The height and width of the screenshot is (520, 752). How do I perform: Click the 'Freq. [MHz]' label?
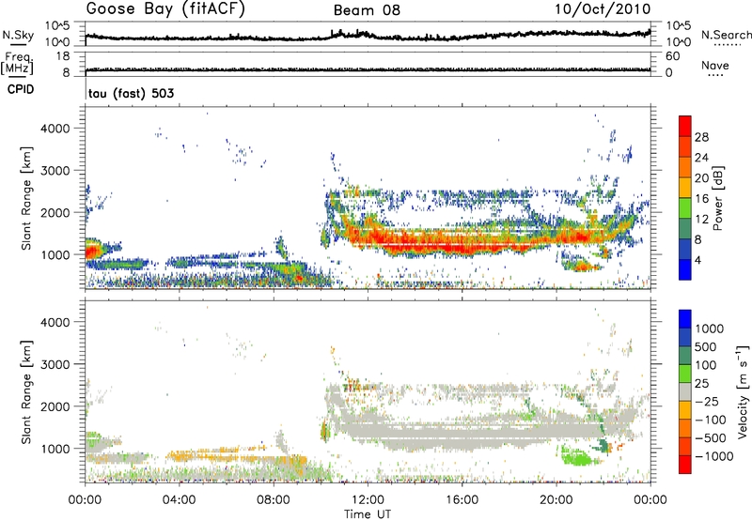(x=18, y=63)
